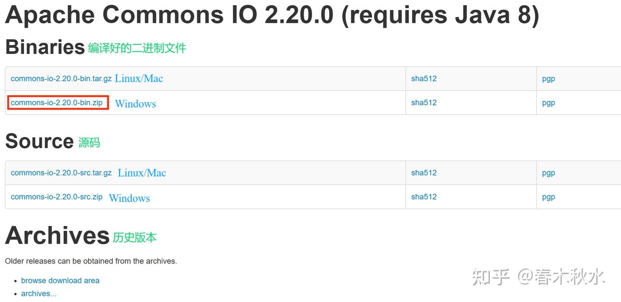This screenshot has height=302, width=621.
Task: Open pgp signature for commons-io-2.20.0-bin.zip
Action: (548, 102)
